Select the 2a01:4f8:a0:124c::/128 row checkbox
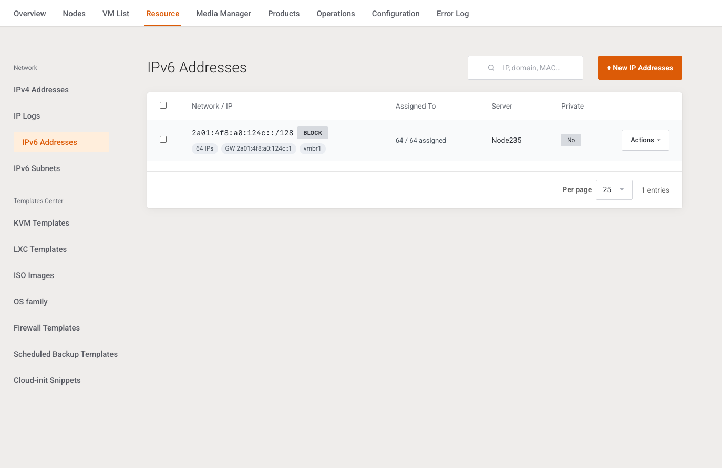 pyautogui.click(x=163, y=140)
